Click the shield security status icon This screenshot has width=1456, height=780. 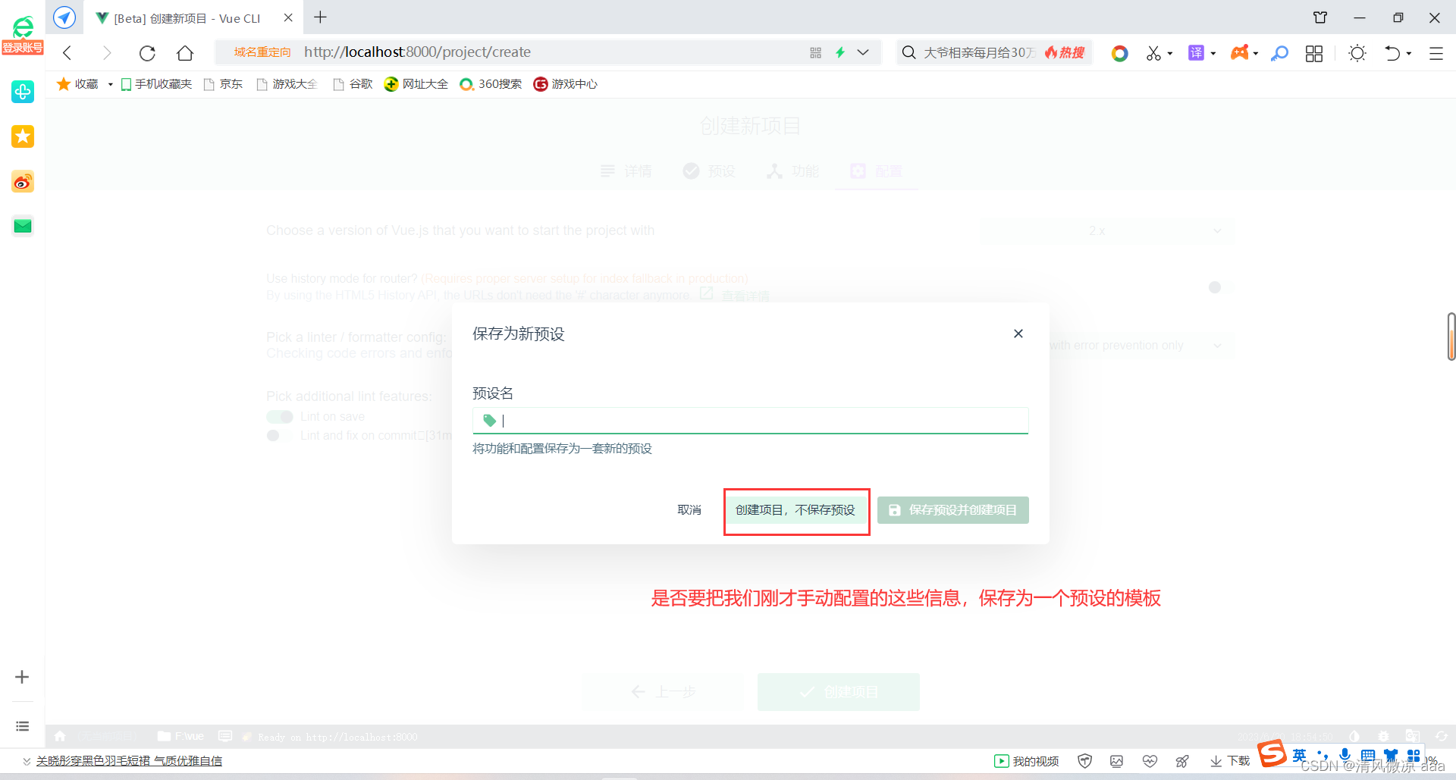click(x=1085, y=761)
